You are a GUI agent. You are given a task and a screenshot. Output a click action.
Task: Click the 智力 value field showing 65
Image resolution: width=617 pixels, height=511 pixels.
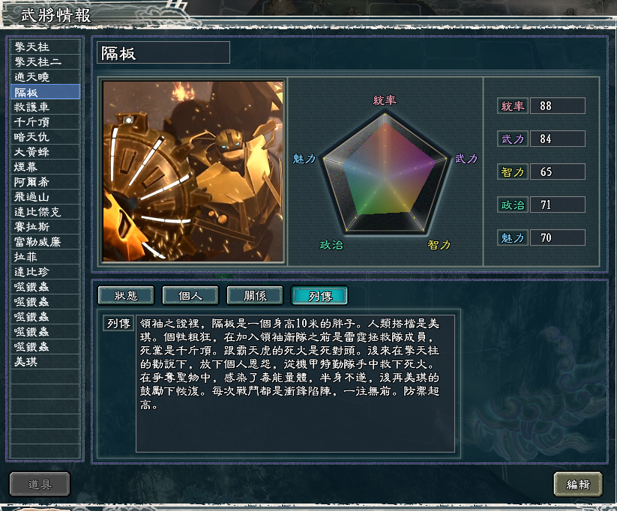(x=558, y=172)
